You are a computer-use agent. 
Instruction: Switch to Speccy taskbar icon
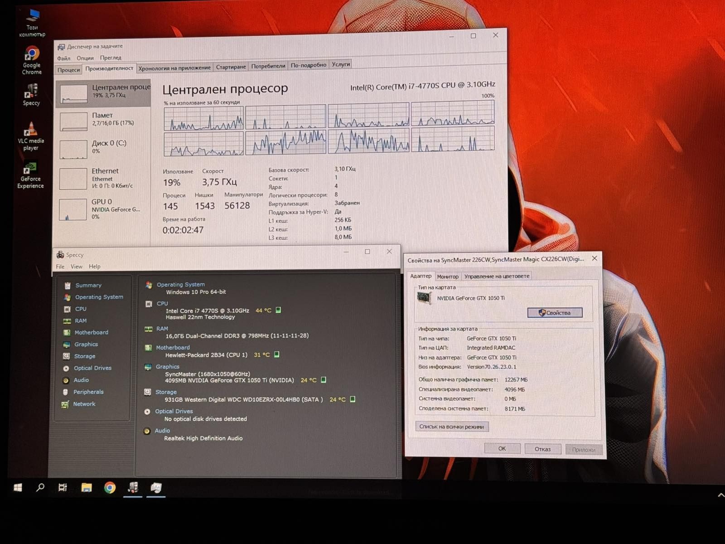tap(133, 488)
